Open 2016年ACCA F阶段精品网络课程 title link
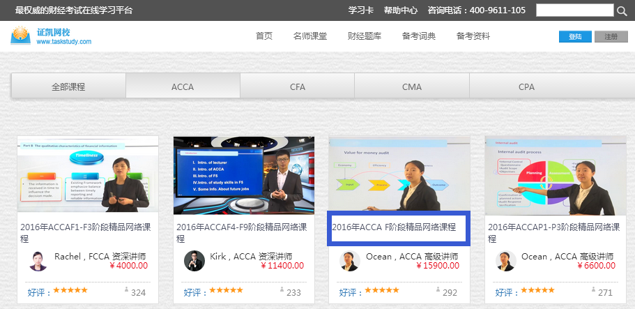The height and width of the screenshot is (309, 635). (394, 227)
